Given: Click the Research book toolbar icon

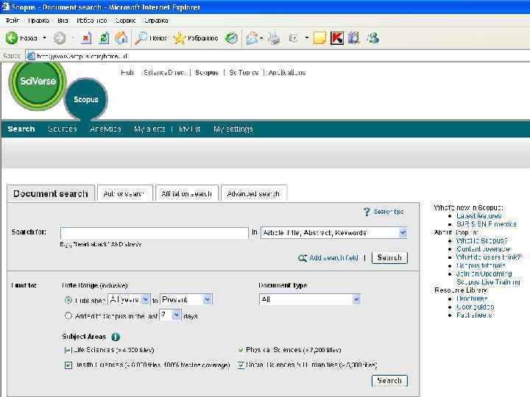Looking at the screenshot, I should click(x=353, y=37).
